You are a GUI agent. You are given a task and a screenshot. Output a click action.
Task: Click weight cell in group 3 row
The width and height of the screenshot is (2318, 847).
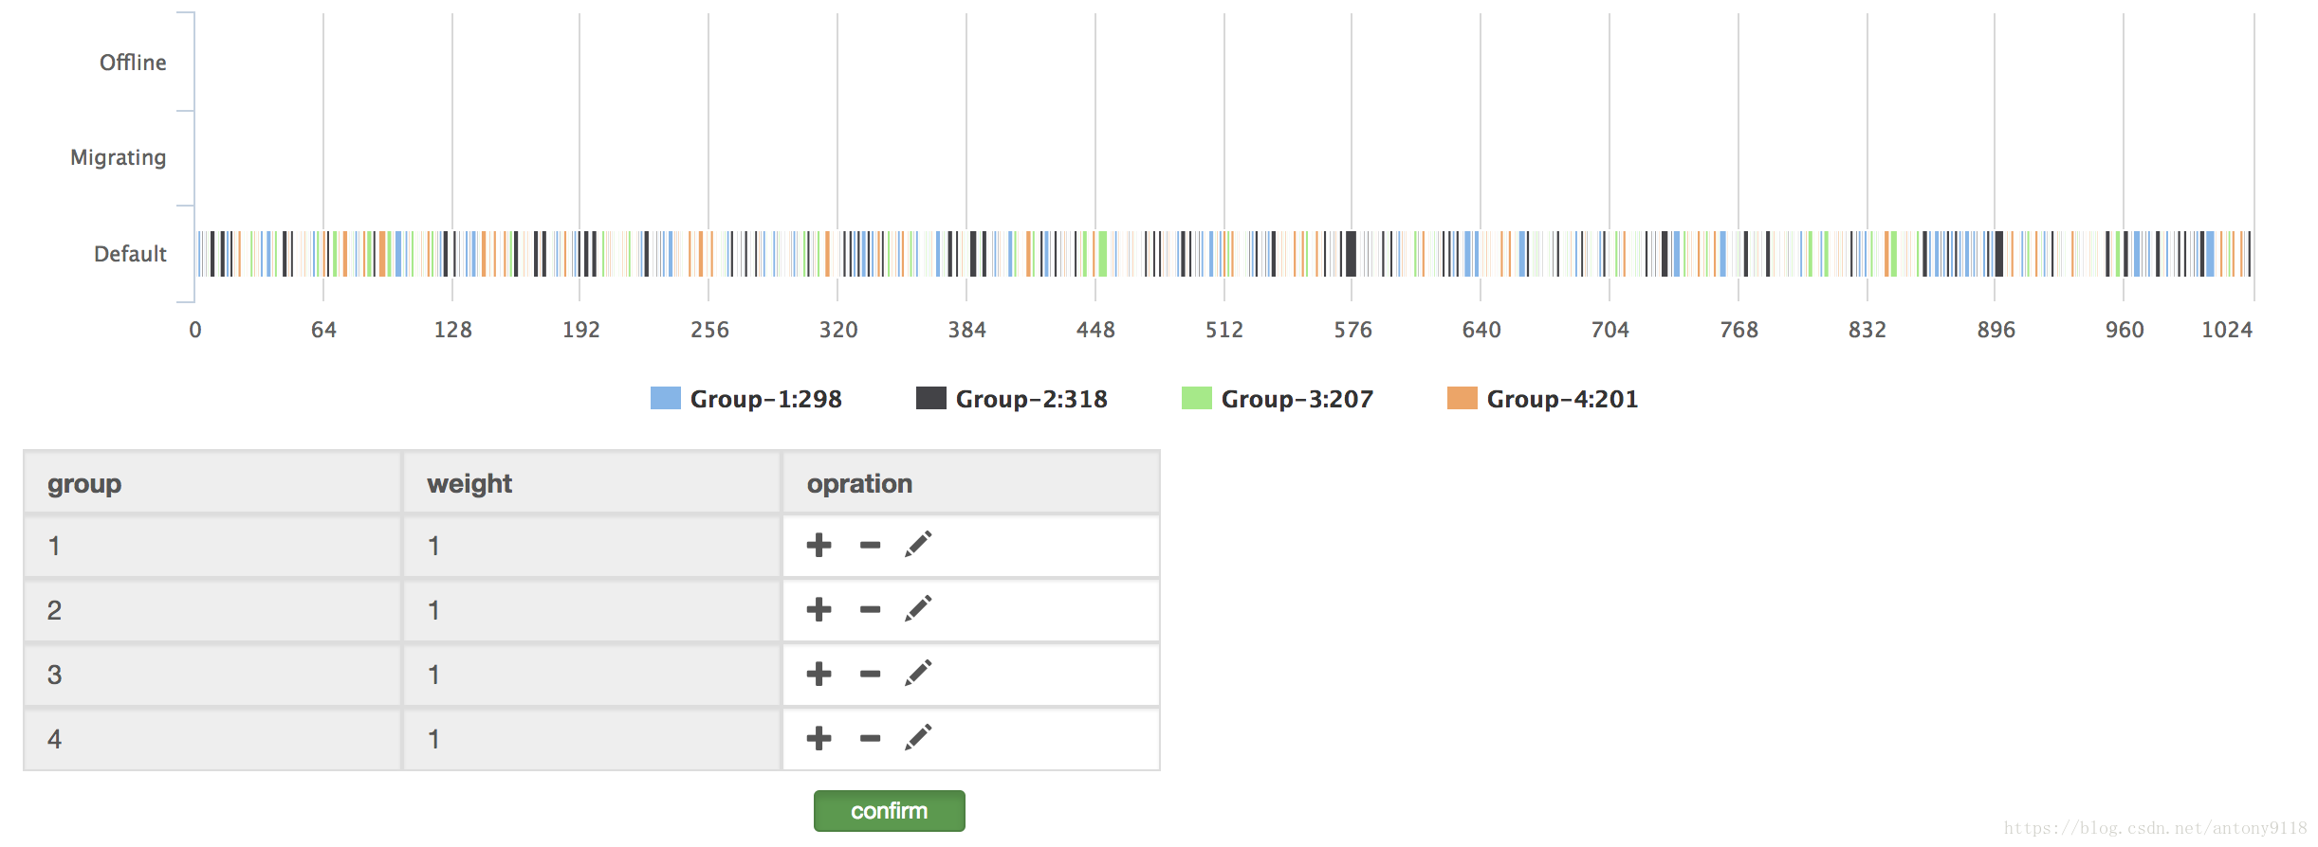tap(592, 675)
